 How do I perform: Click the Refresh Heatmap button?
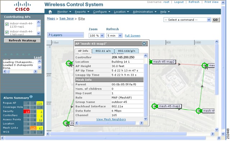click(x=22, y=41)
